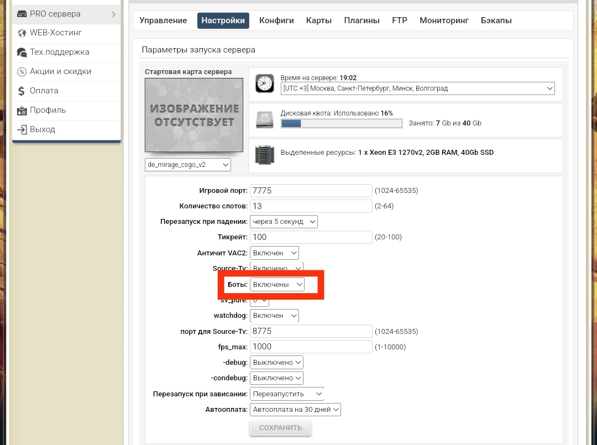Click the Оплата dollar icon
The height and width of the screenshot is (445, 597).
coord(22,91)
